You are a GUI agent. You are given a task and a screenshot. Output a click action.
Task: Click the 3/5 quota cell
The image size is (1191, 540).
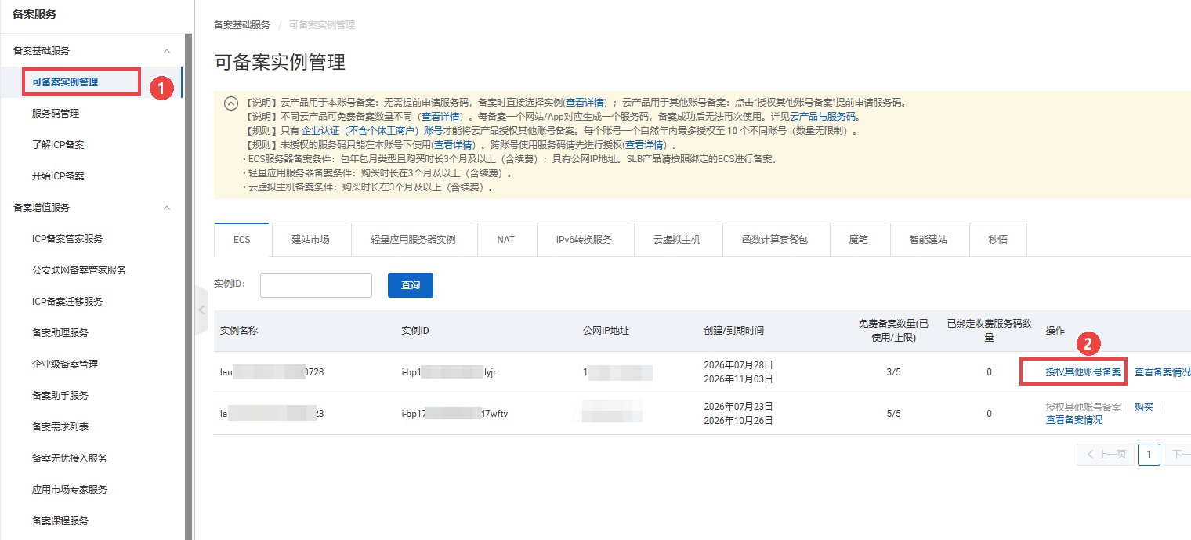point(893,372)
